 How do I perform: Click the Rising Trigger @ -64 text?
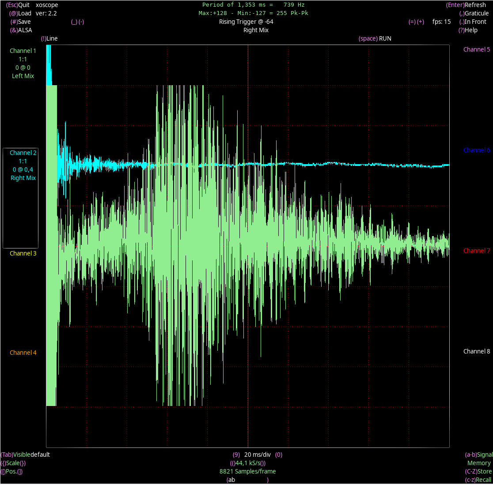246,22
